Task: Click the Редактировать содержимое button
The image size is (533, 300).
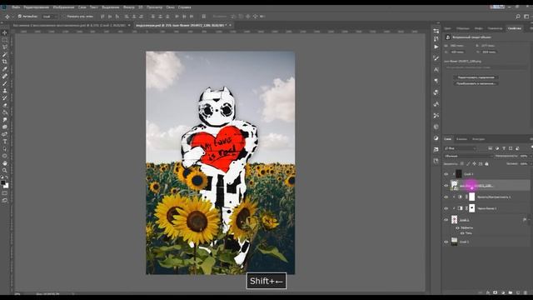Action: 476,77
